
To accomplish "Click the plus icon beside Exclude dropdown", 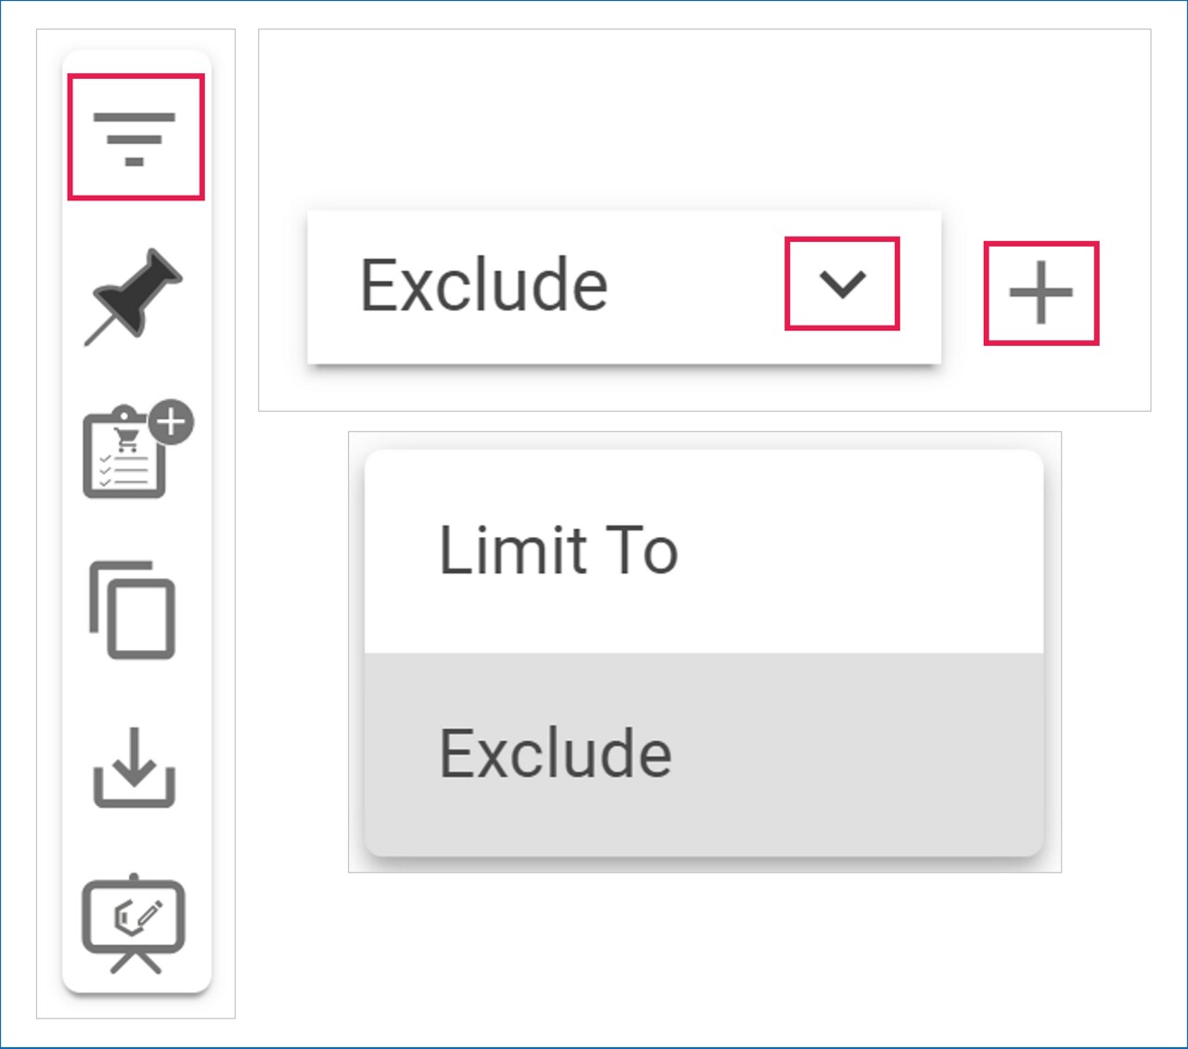I will click(x=1040, y=293).
